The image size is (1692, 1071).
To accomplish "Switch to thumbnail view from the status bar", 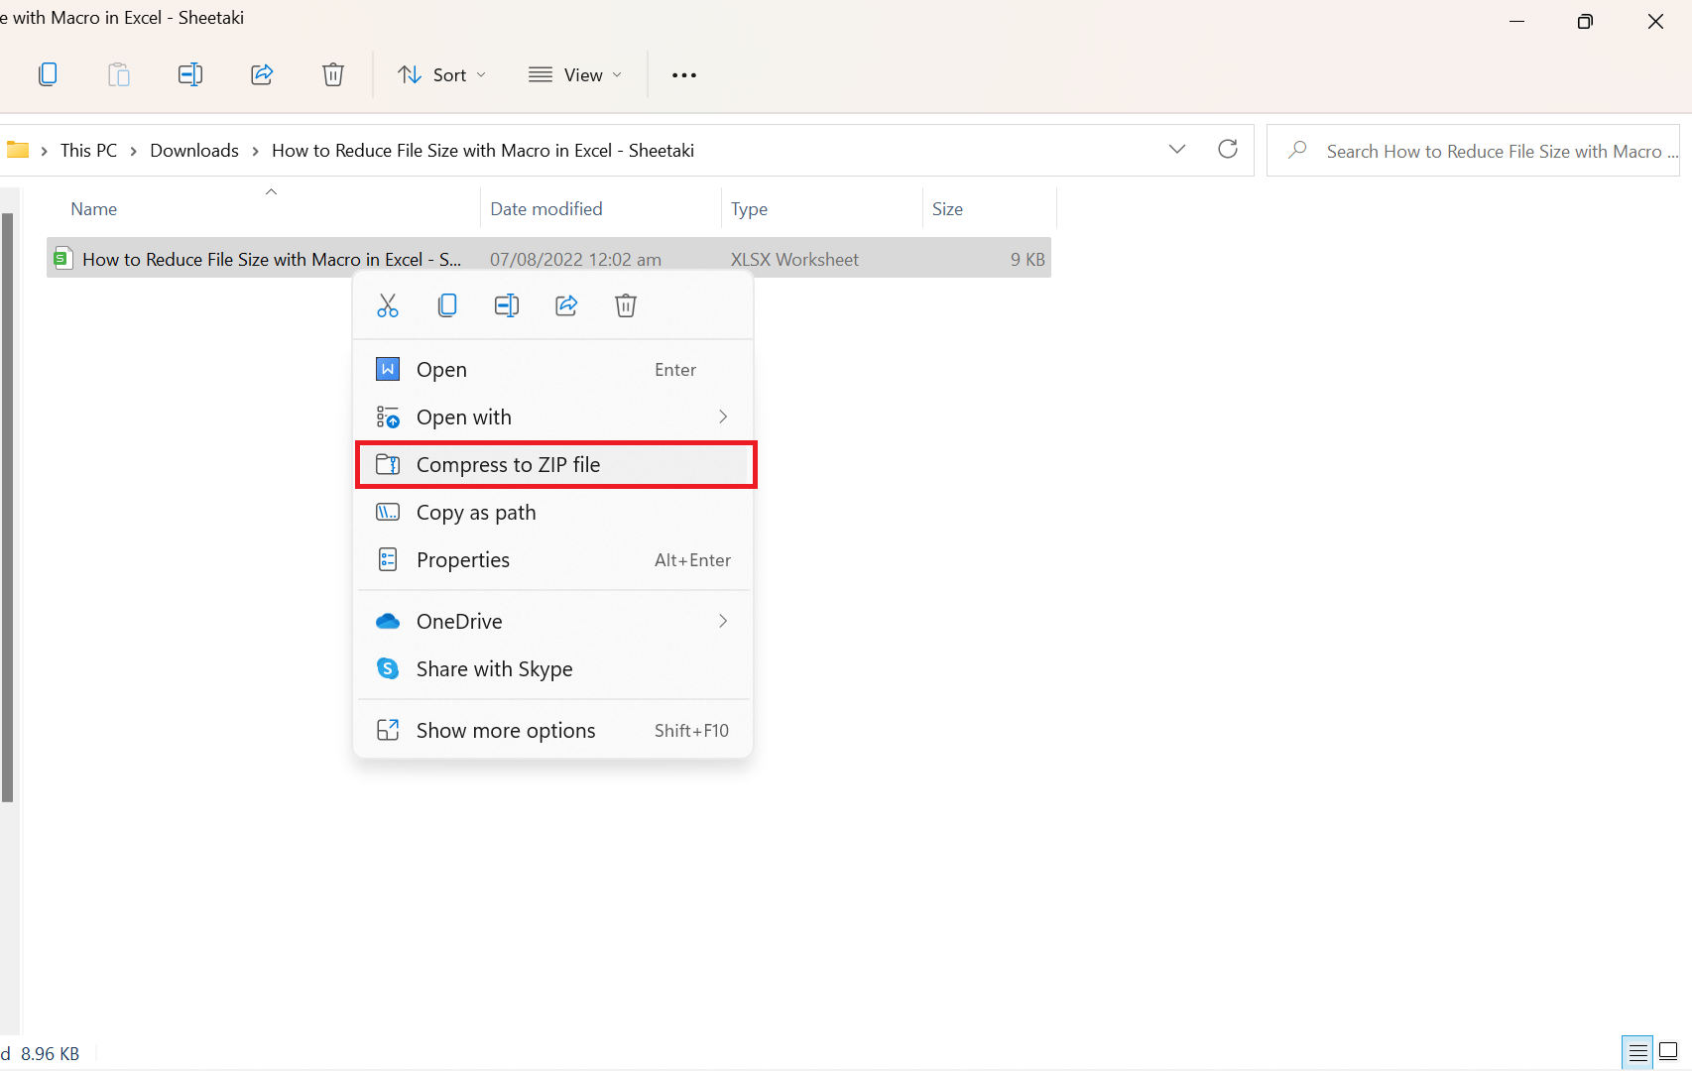I will coord(1668,1051).
